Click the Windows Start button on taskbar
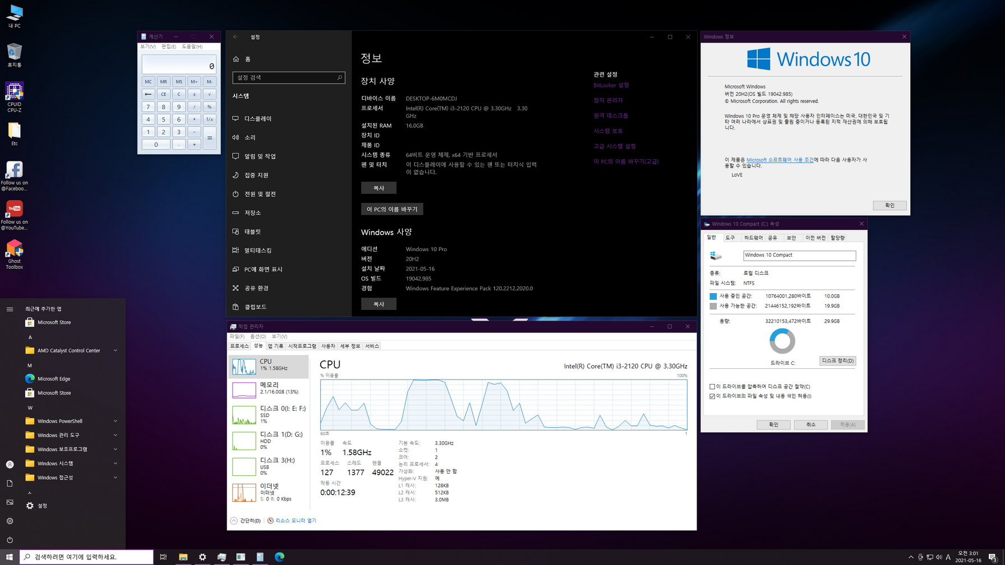The image size is (1005, 565). 10,557
